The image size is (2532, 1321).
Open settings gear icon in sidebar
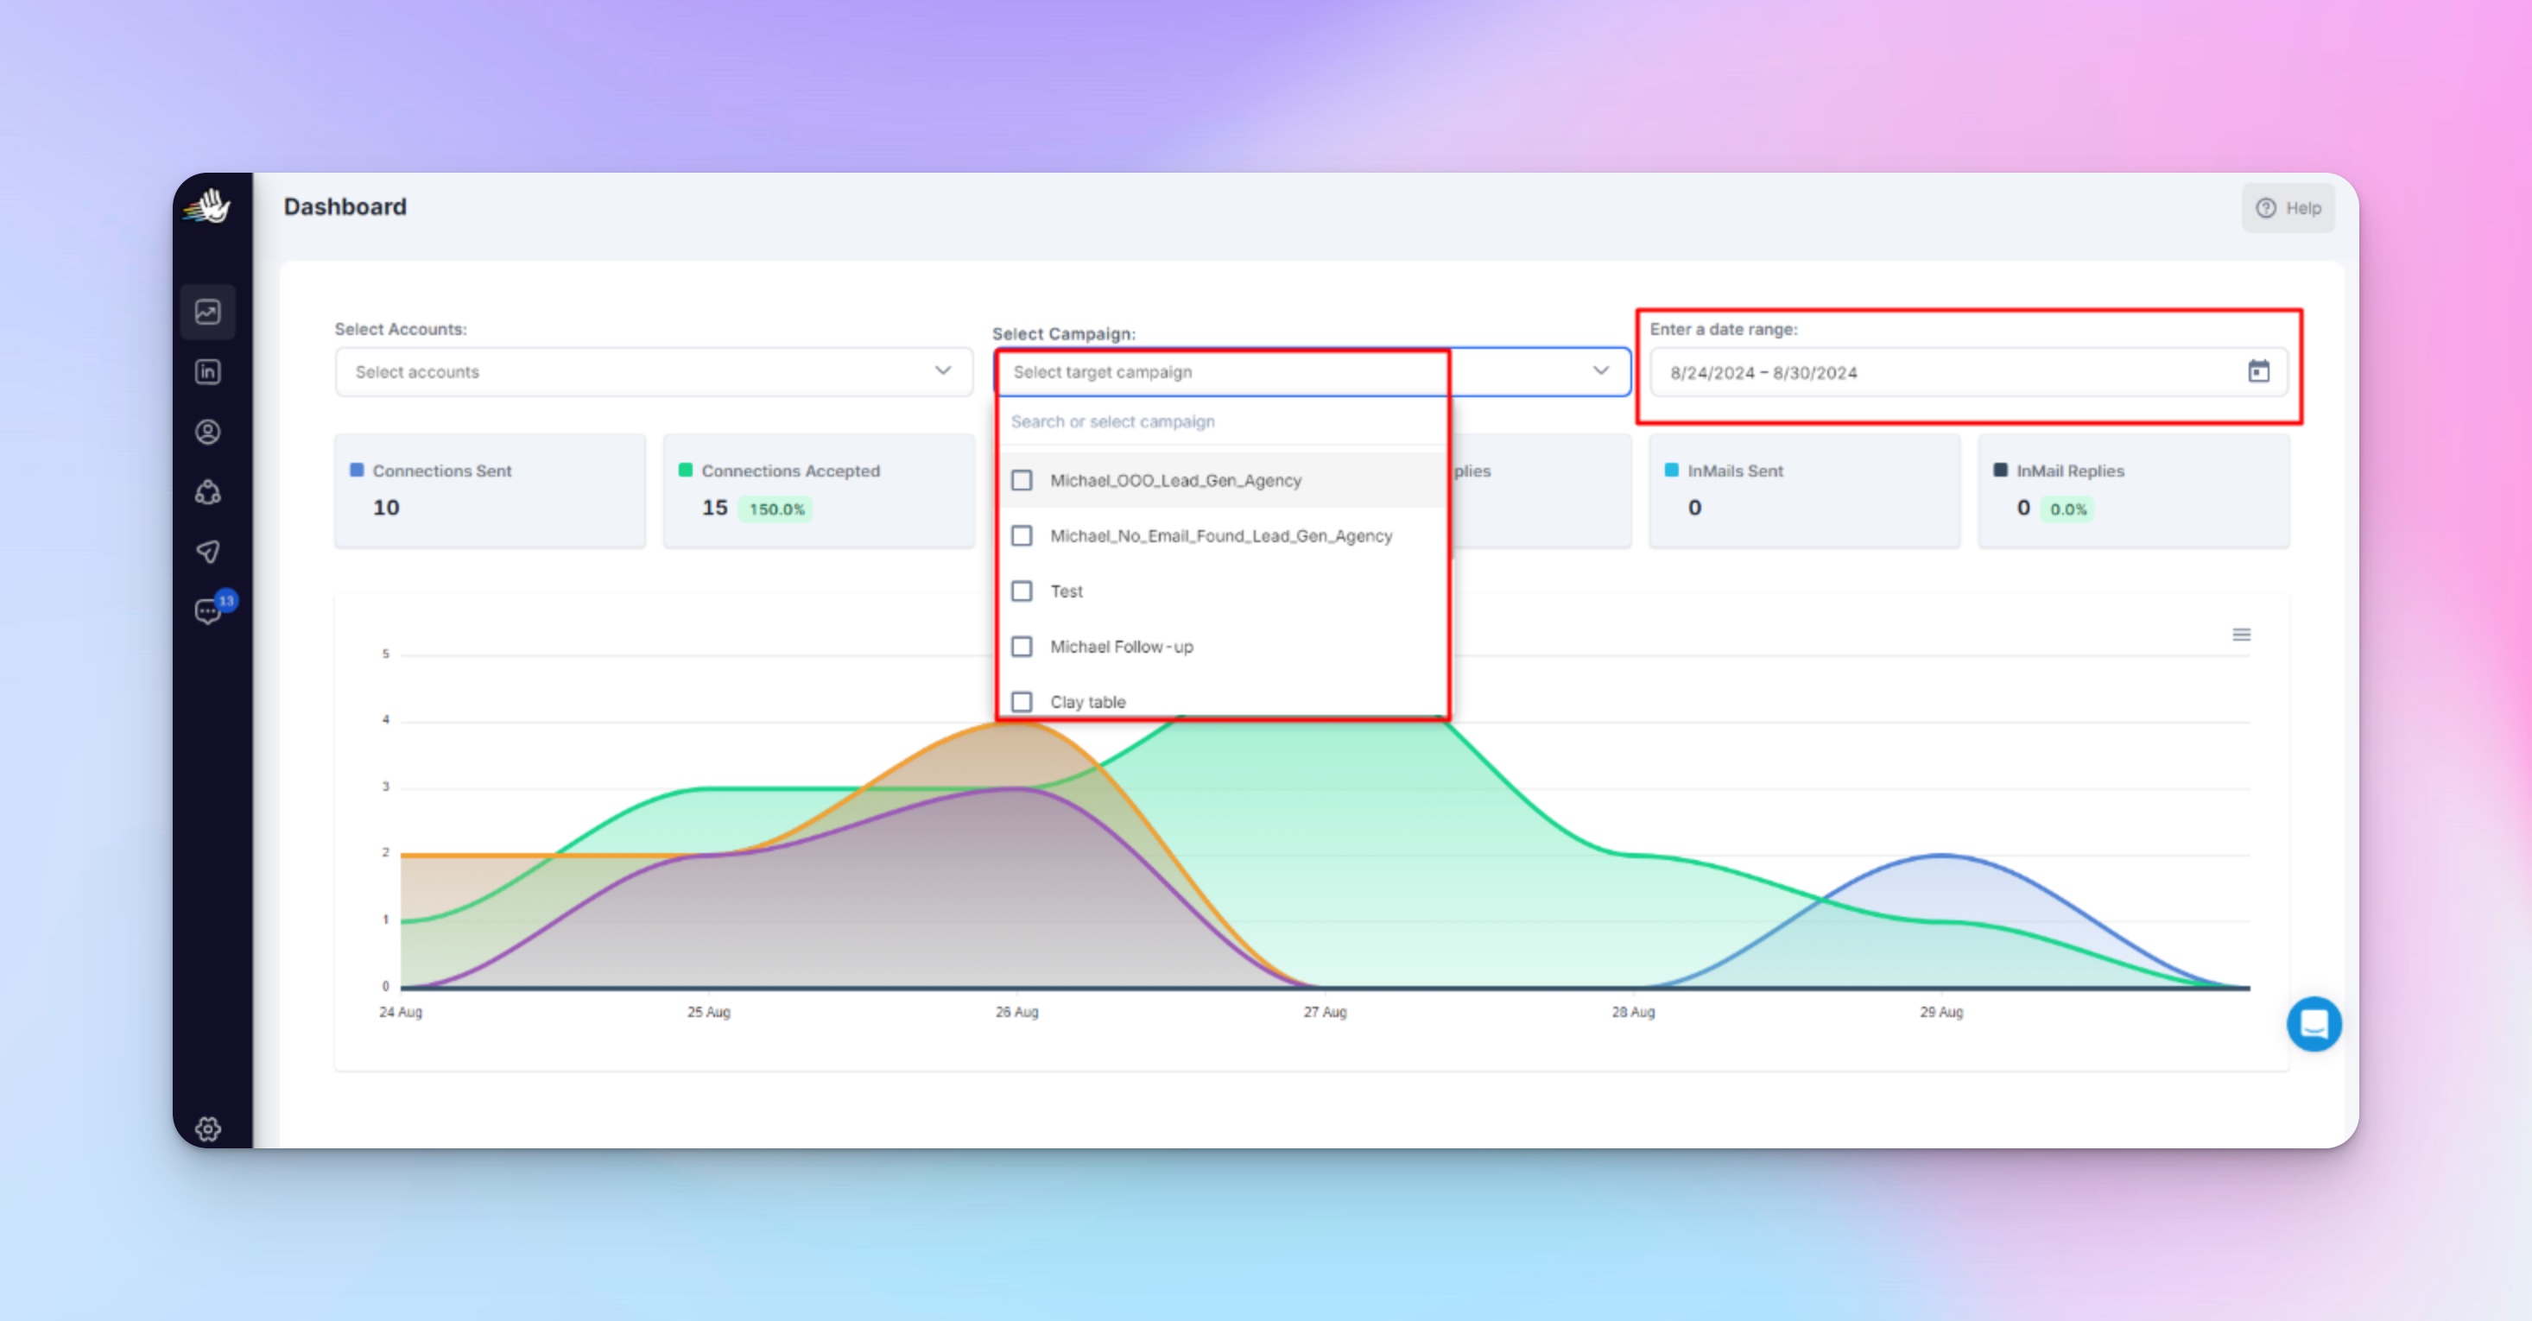pos(207,1129)
